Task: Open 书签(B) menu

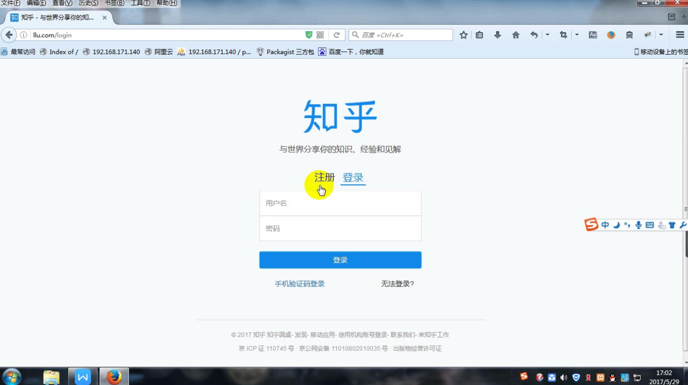Action: point(115,3)
